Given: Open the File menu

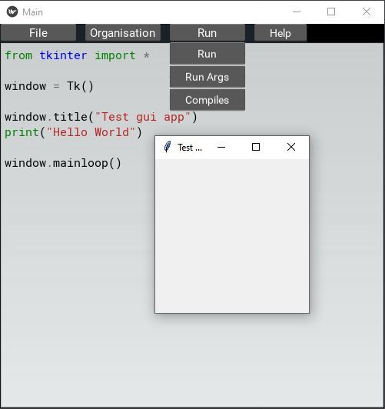Looking at the screenshot, I should coord(38,33).
